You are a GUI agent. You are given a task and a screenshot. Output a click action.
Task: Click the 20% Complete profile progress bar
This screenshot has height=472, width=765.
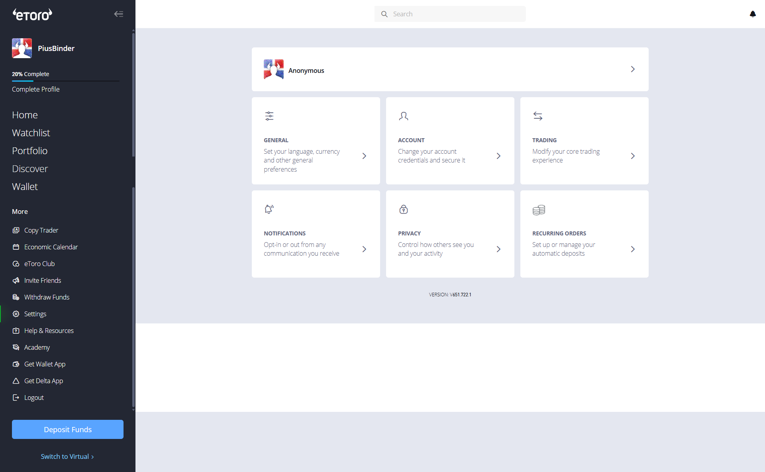(x=65, y=81)
